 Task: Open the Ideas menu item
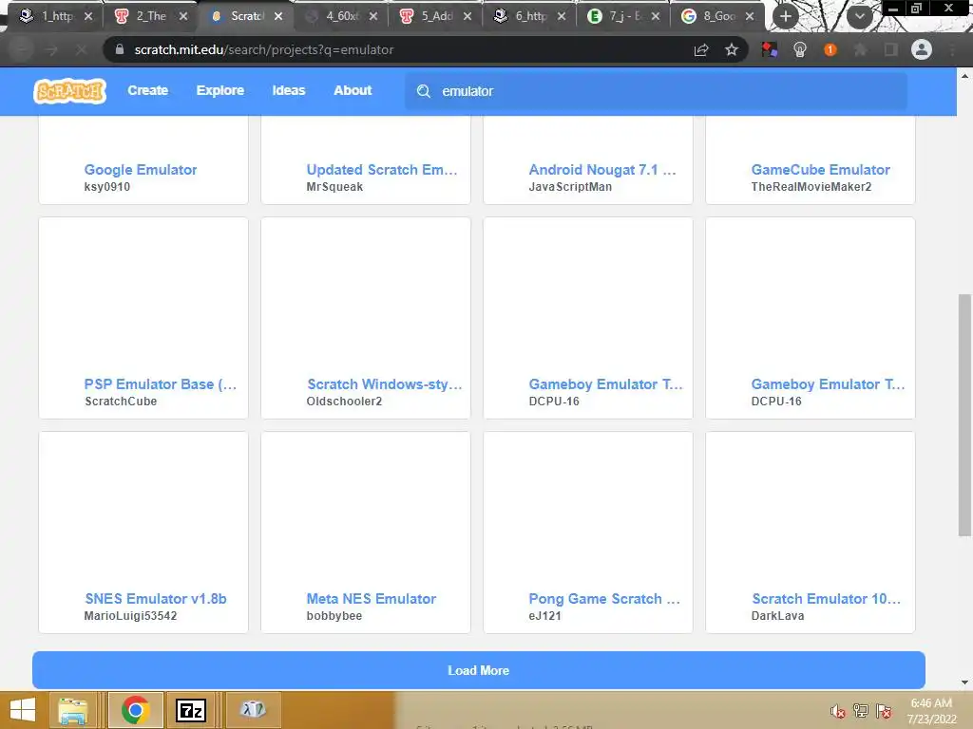(289, 90)
